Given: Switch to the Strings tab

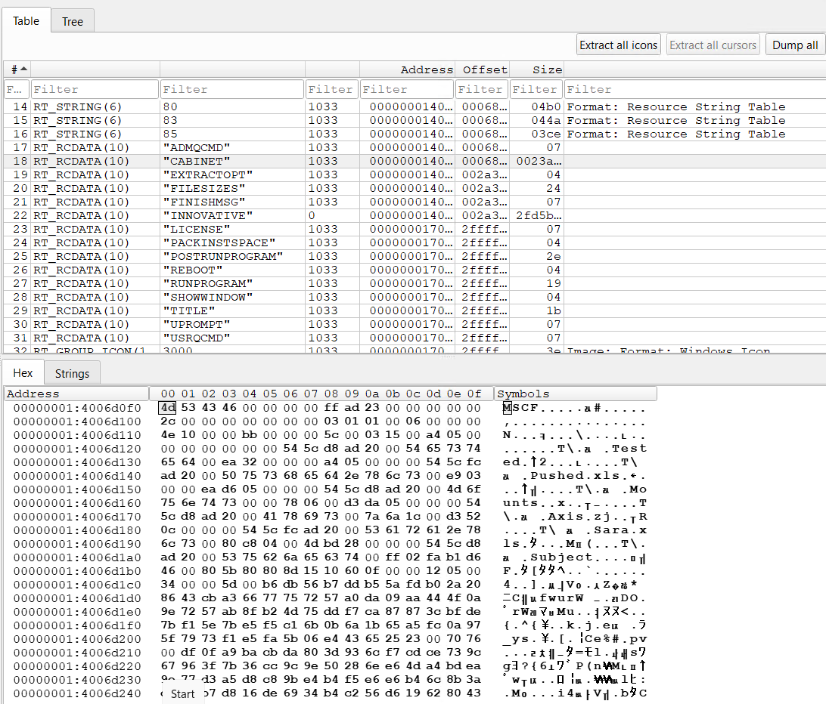Looking at the screenshot, I should click(72, 373).
